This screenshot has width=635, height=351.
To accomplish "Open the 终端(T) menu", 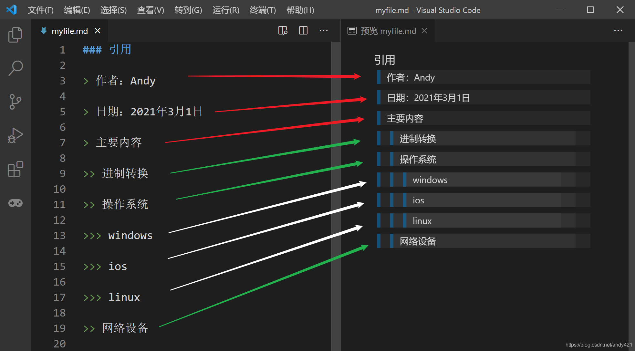I will click(263, 10).
